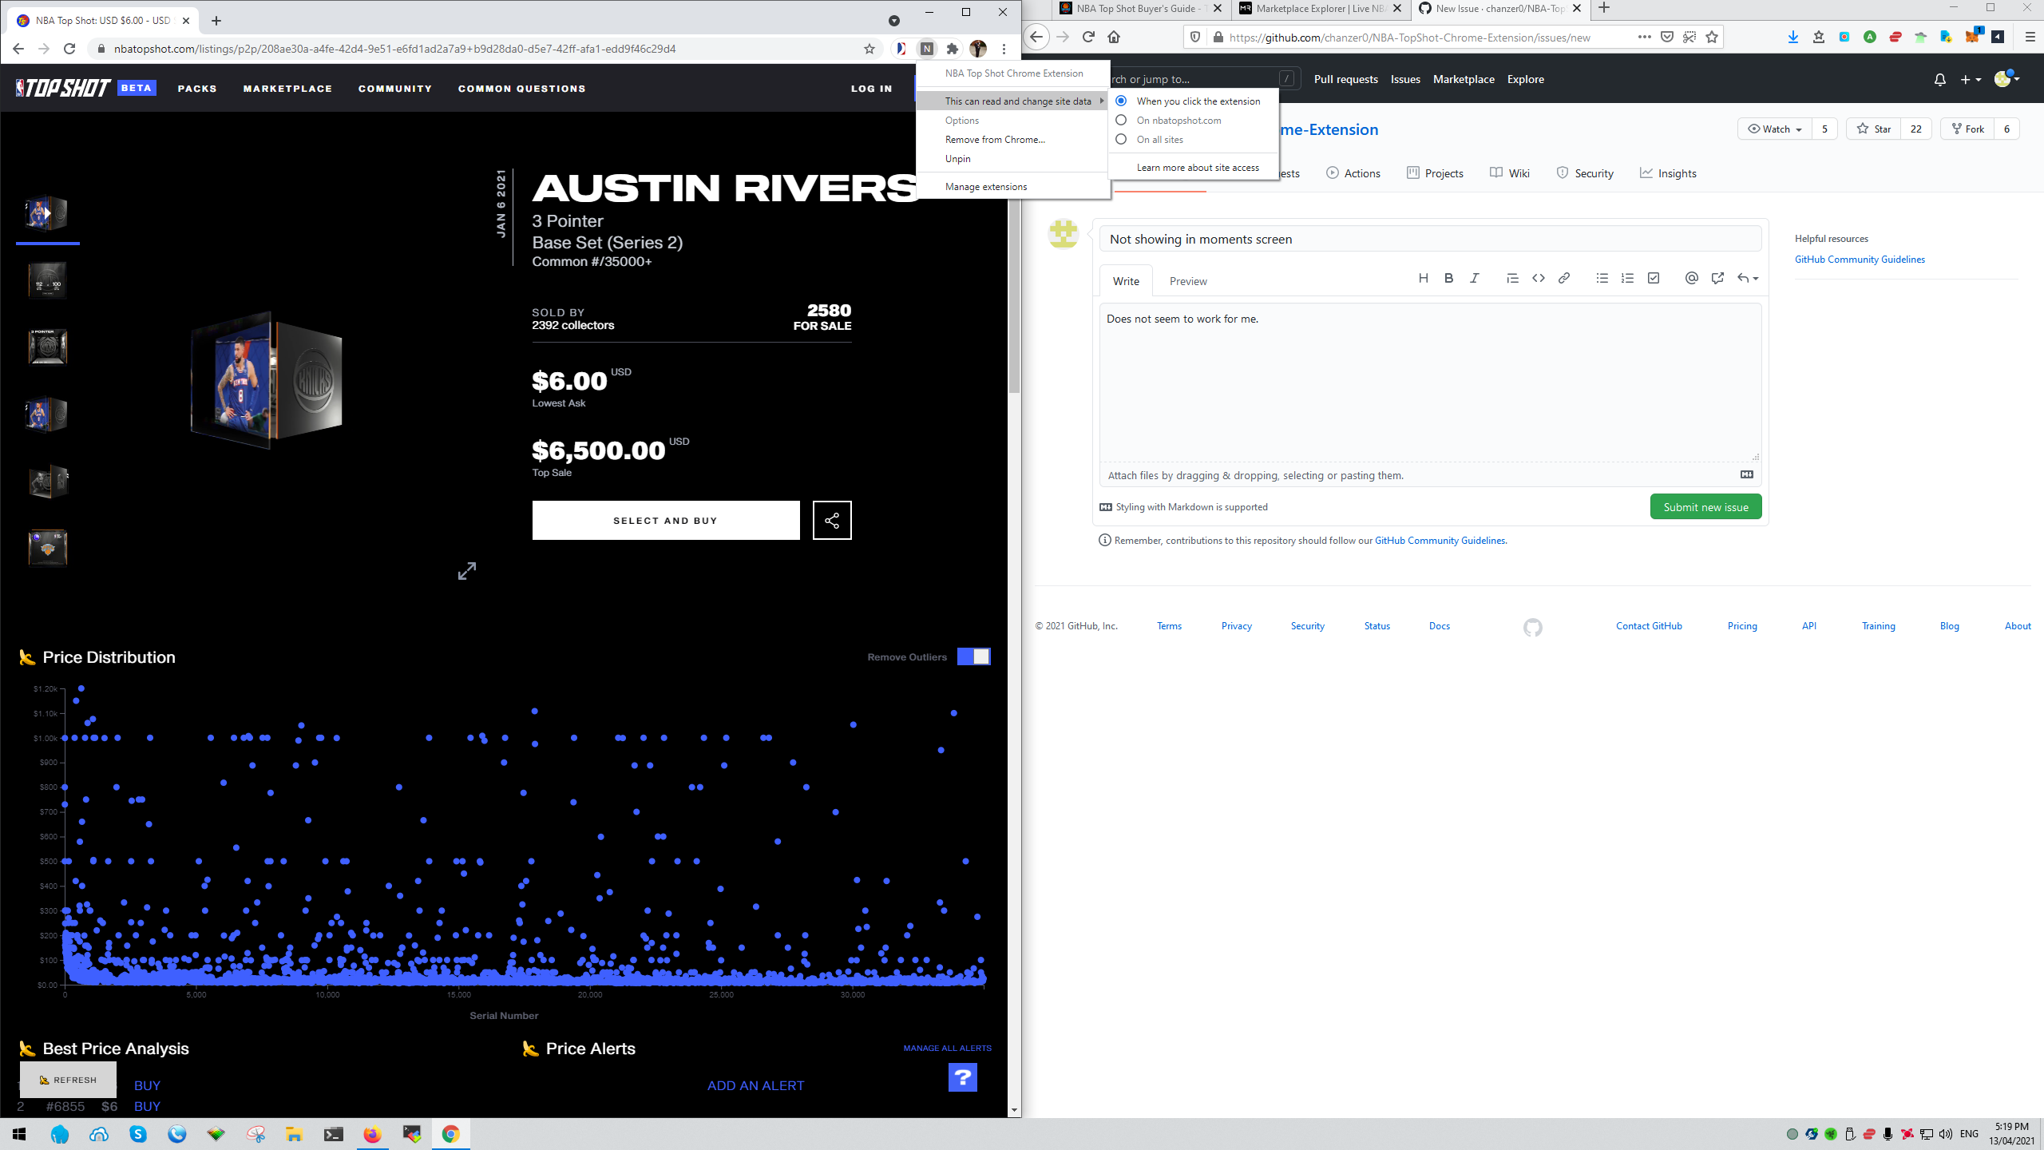Open Chrome three-dot menu
The width and height of the screenshot is (2044, 1150).
click(1004, 49)
